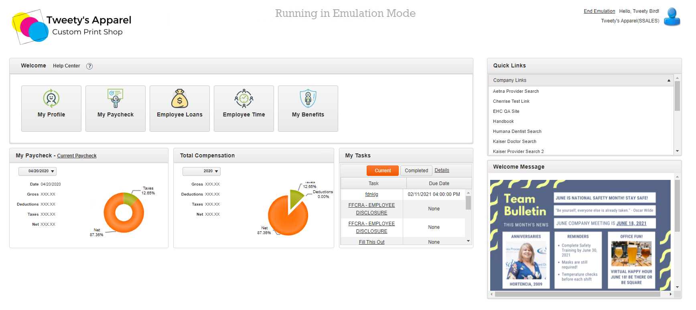Click the Help Center question mark icon

[89, 66]
